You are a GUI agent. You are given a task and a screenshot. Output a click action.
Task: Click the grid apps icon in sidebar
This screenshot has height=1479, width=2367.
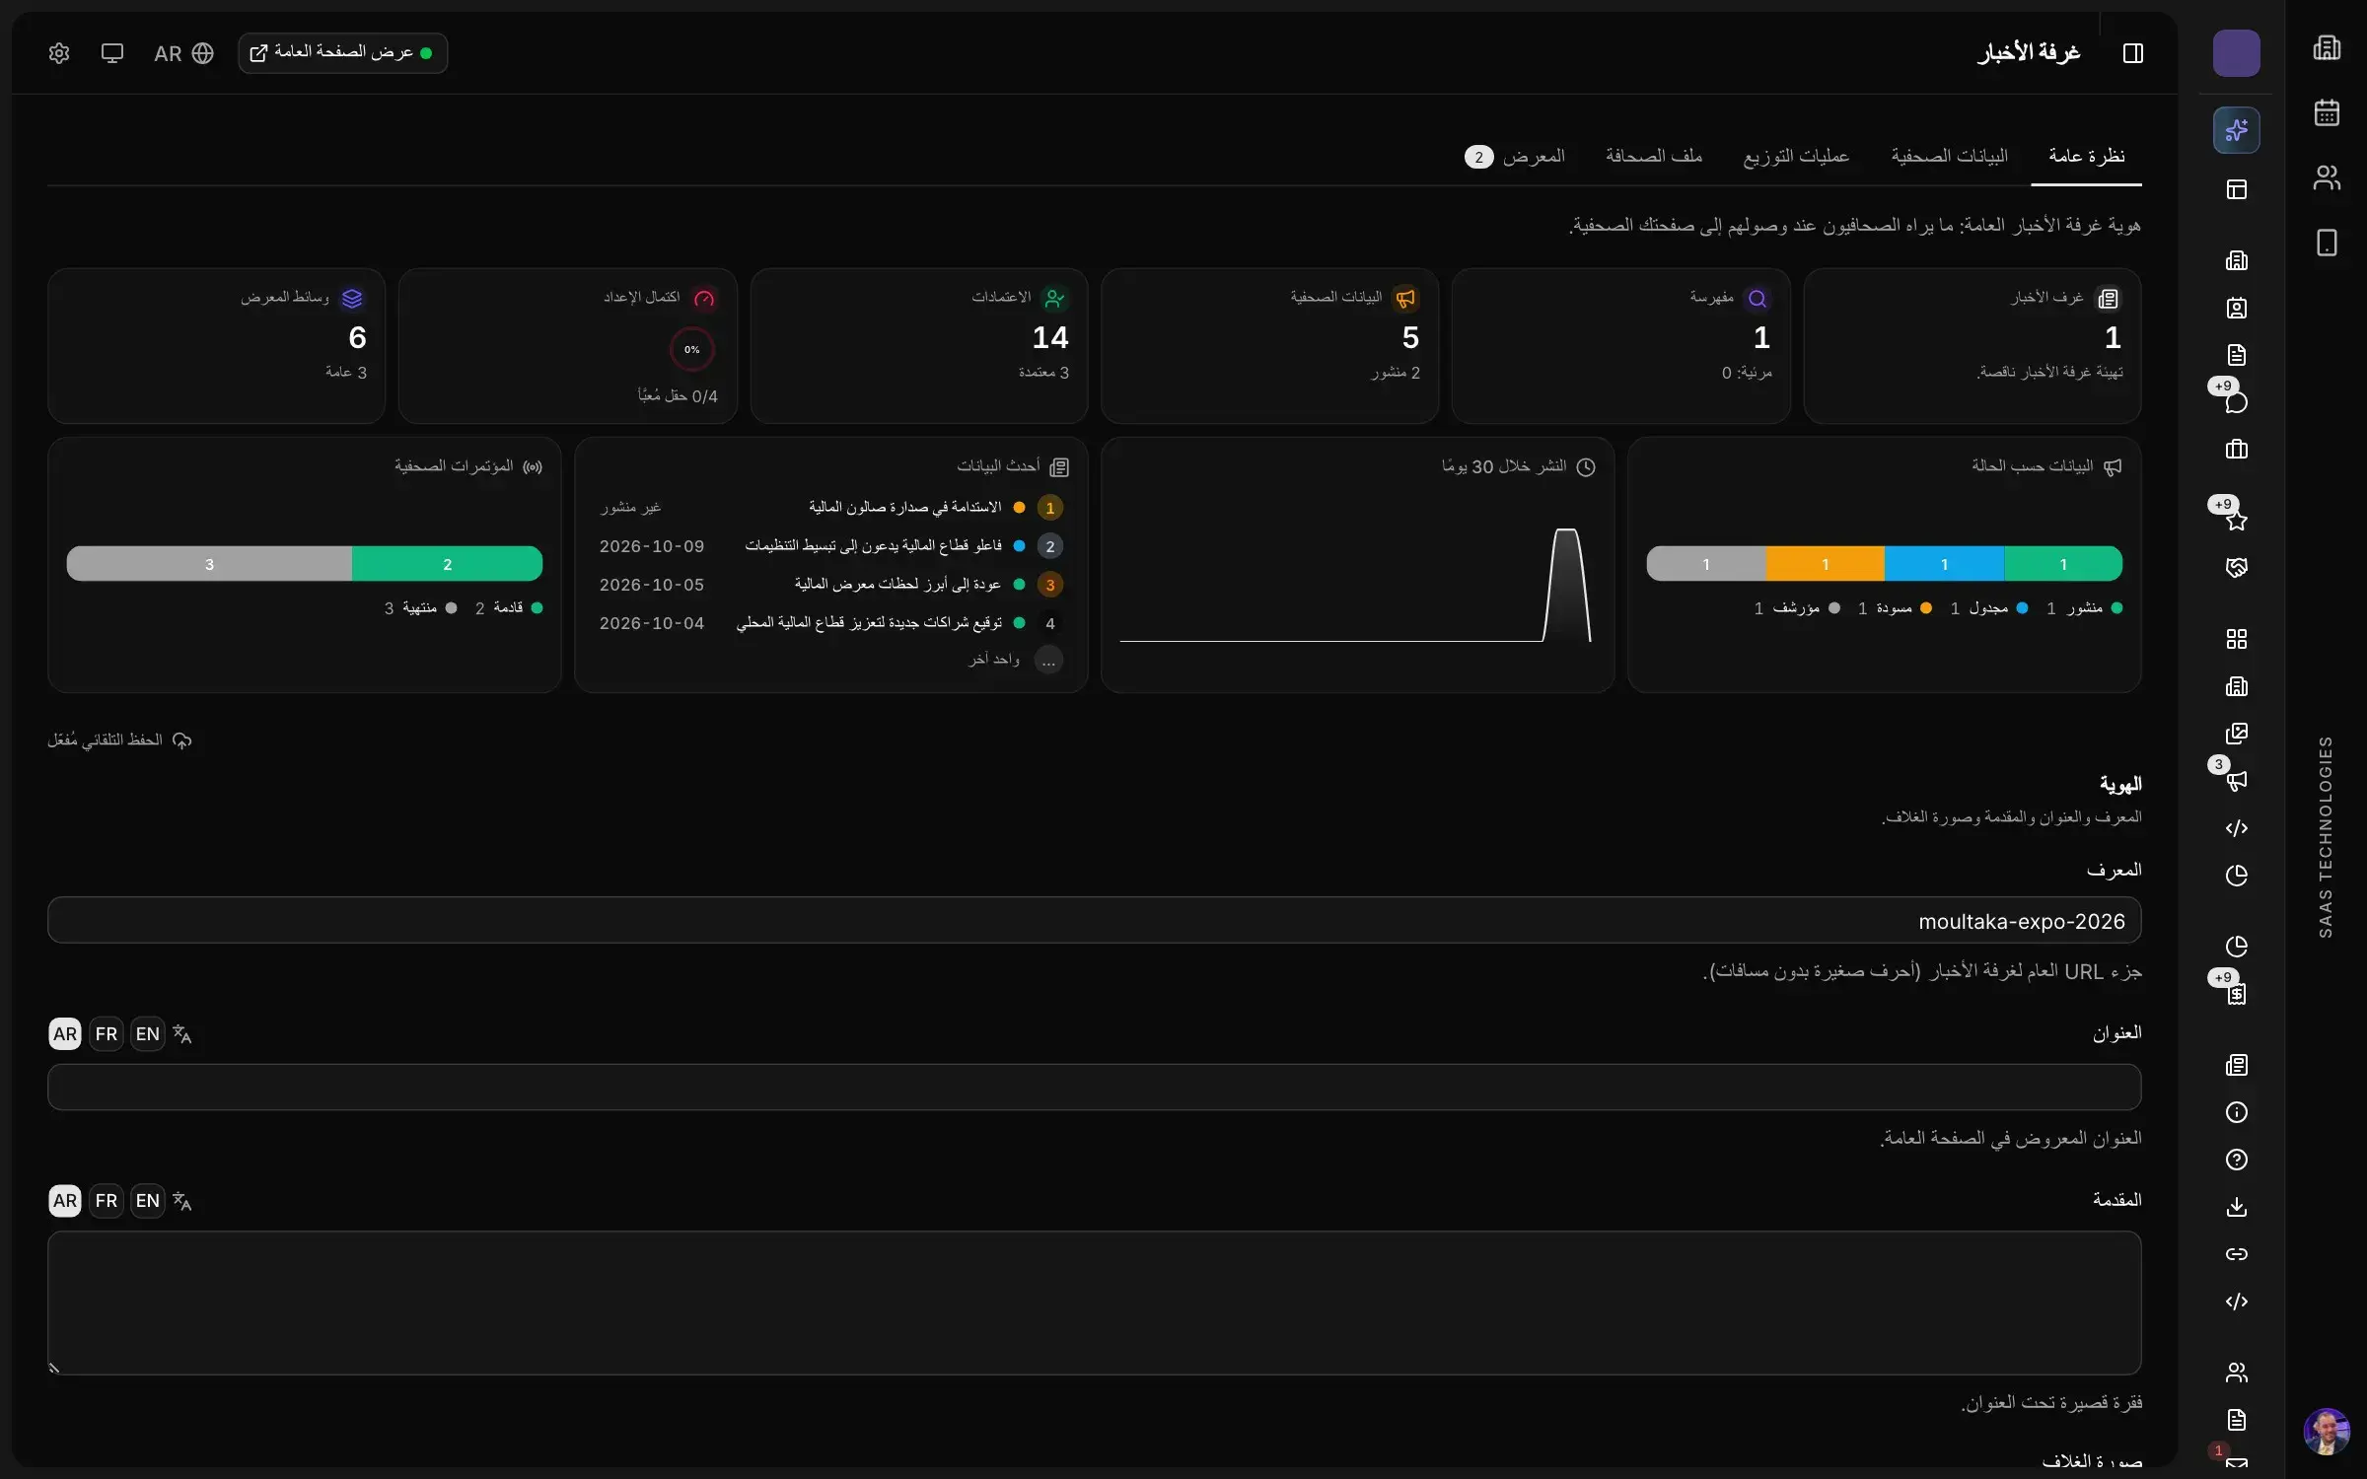2236,639
